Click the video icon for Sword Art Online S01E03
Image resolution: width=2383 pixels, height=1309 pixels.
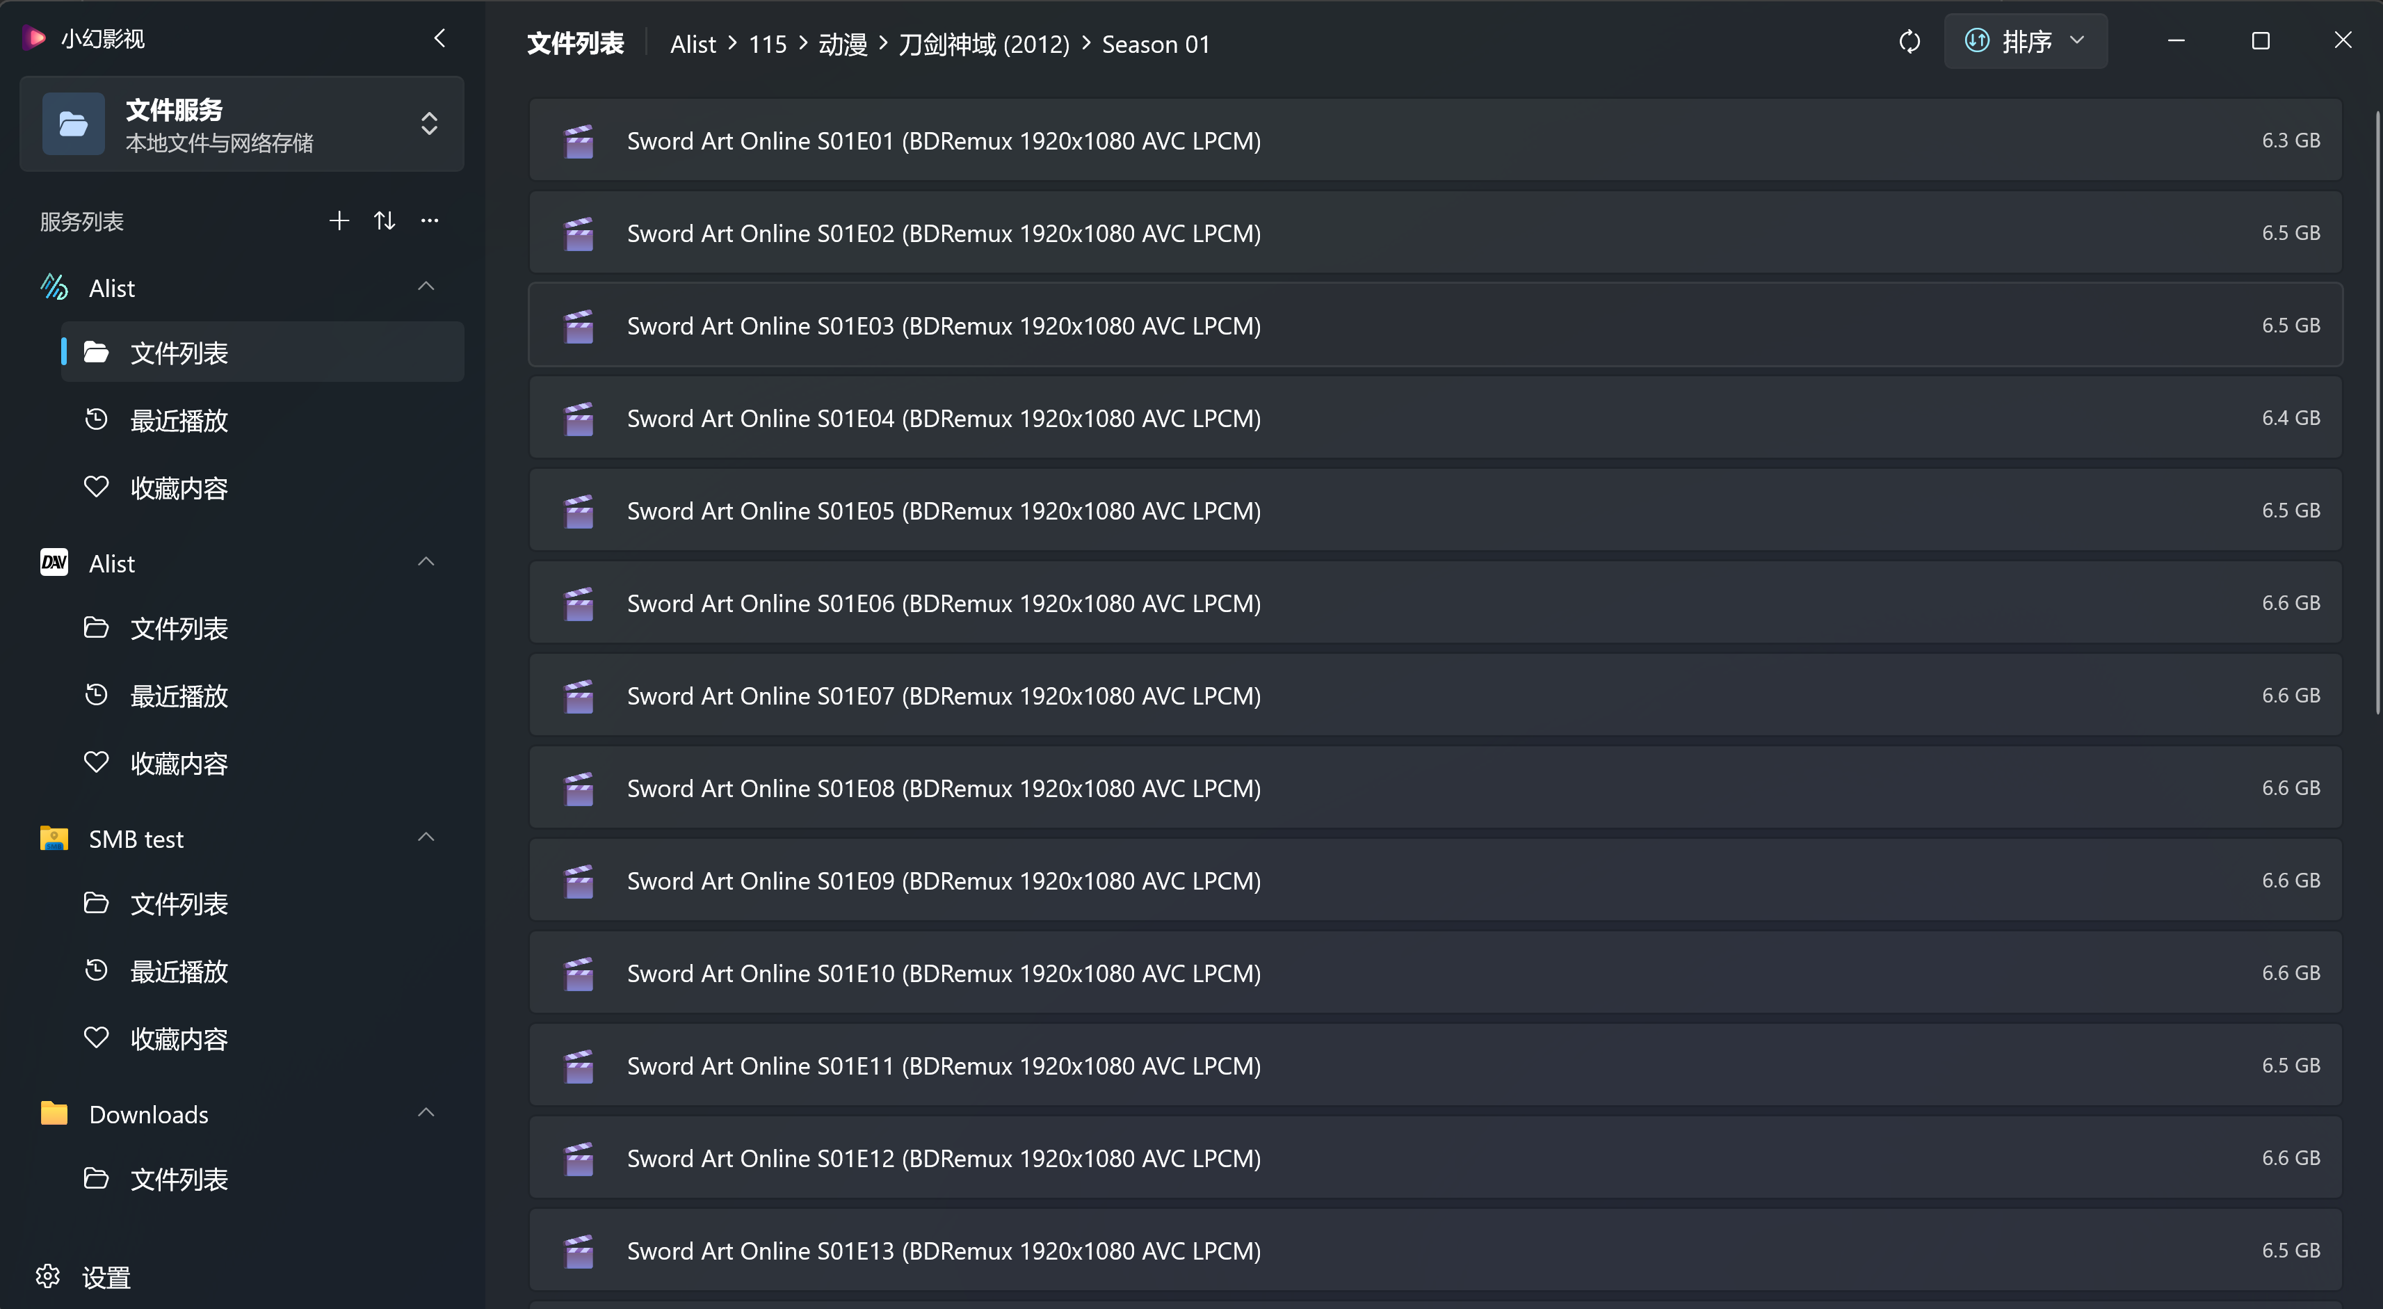coord(579,326)
